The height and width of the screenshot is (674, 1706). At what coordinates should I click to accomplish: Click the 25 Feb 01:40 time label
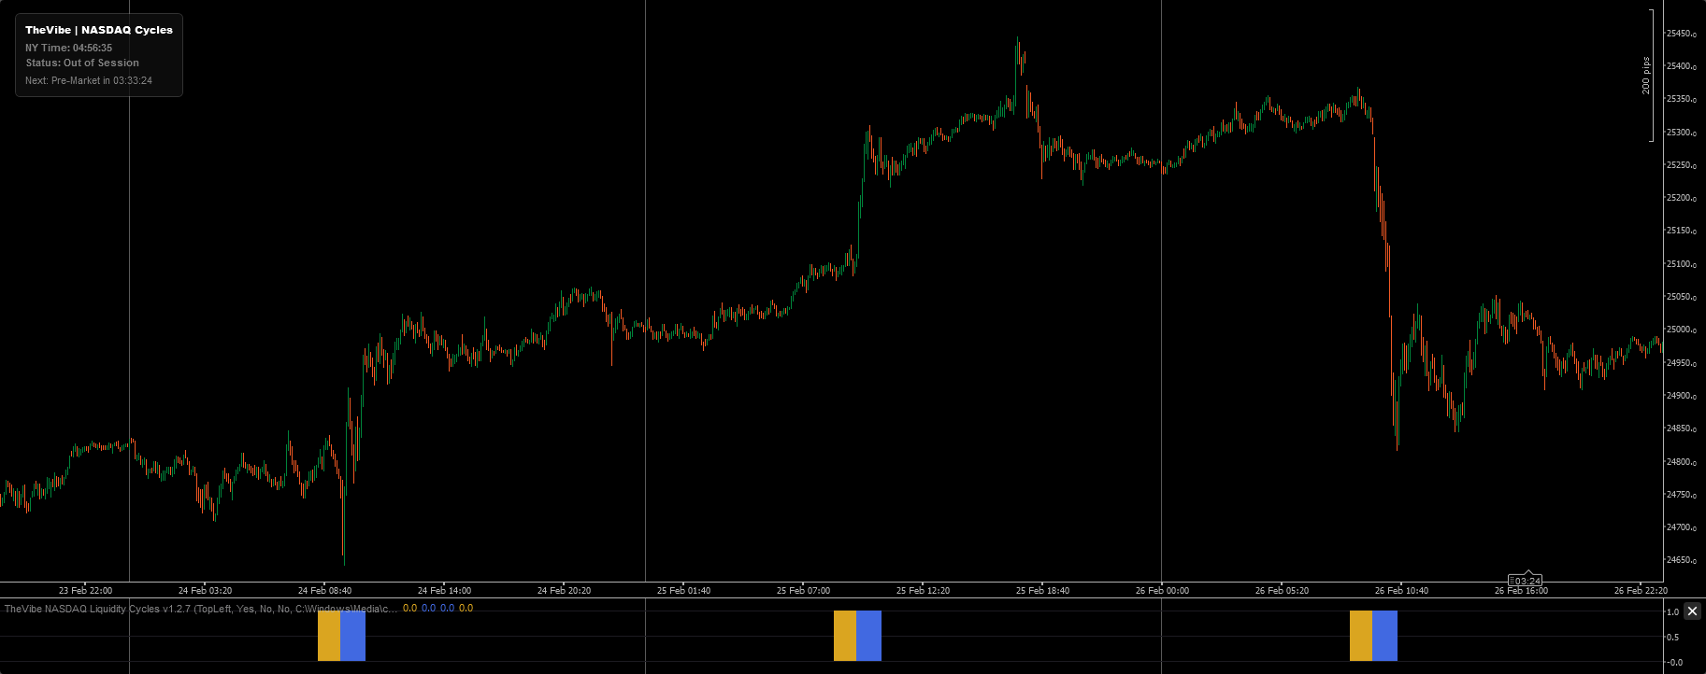pyautogui.click(x=683, y=591)
